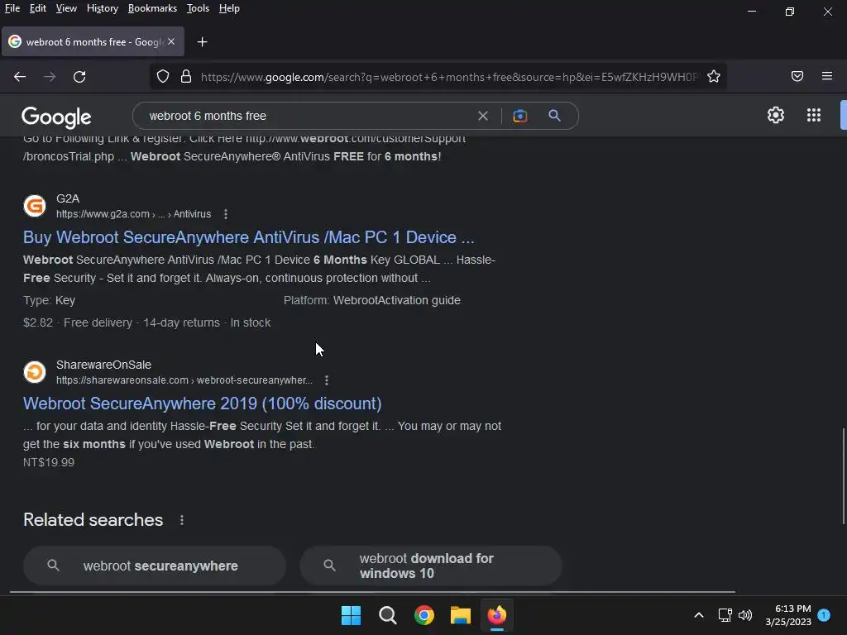
Task: Launch Chrome from the taskbar
Action: (424, 615)
